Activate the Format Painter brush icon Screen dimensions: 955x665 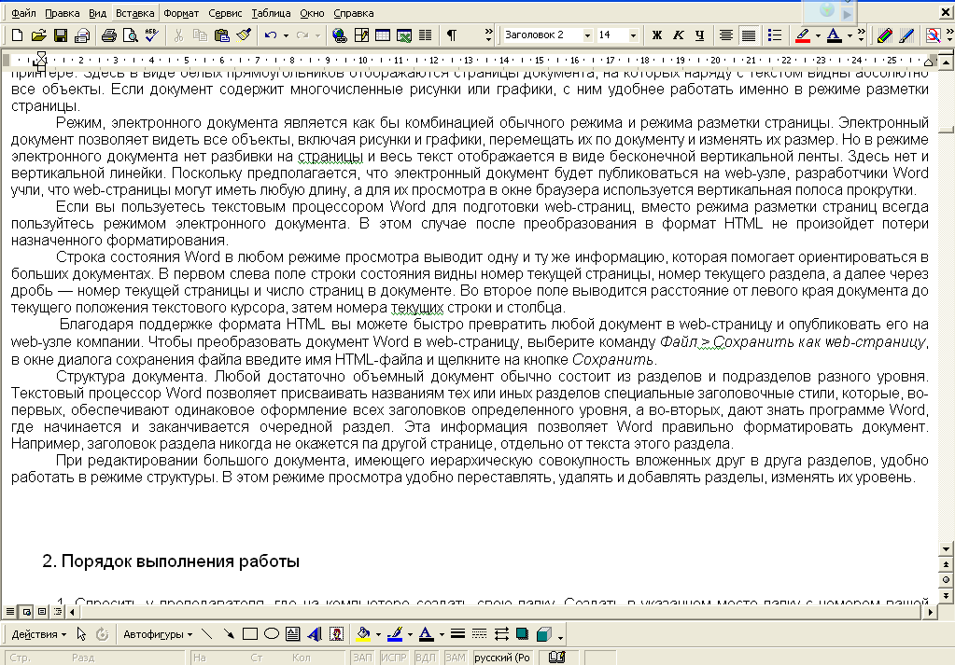tap(244, 35)
